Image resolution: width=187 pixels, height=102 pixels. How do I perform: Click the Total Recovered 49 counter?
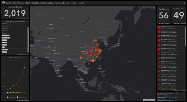tap(179, 15)
